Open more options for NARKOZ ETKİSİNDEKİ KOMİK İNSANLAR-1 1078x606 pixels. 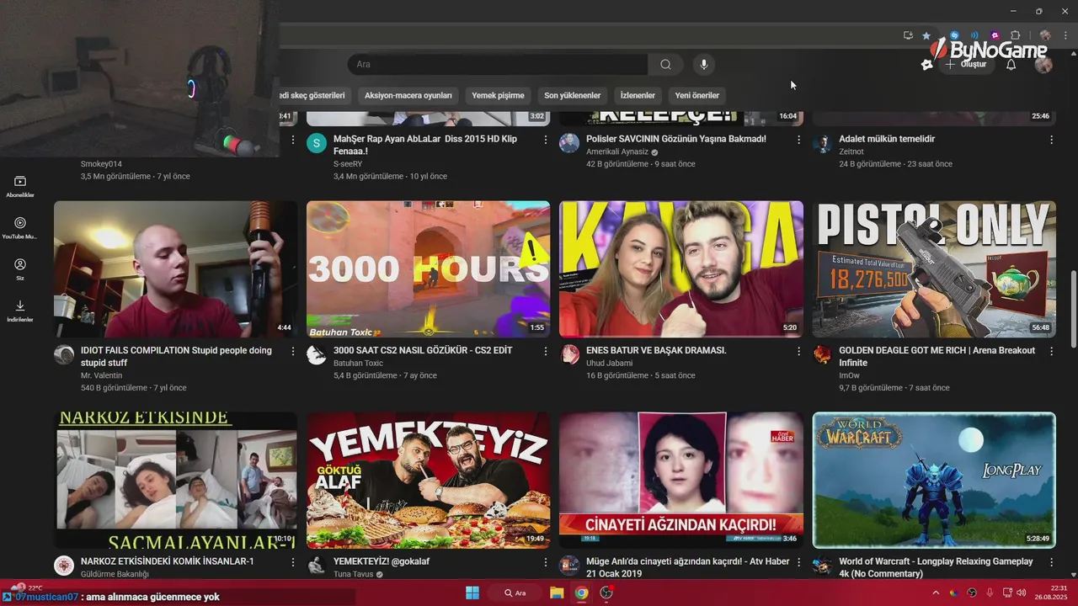coord(293,561)
